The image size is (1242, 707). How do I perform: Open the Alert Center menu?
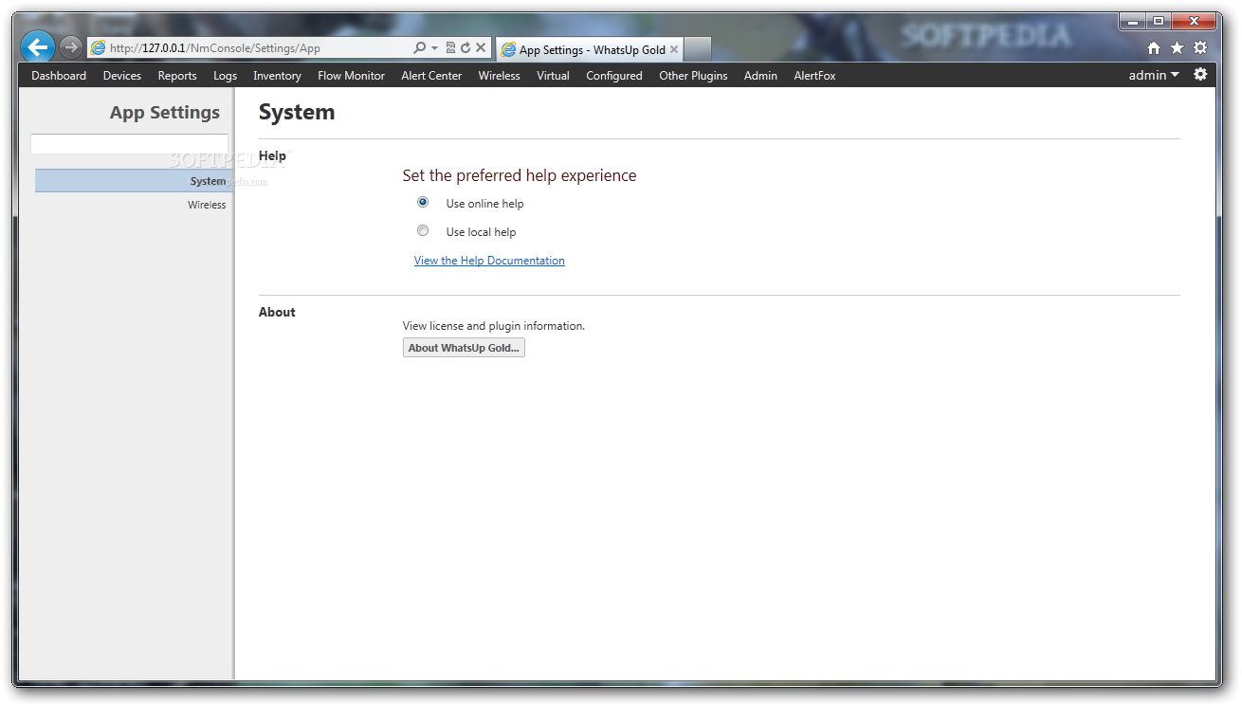coord(431,76)
